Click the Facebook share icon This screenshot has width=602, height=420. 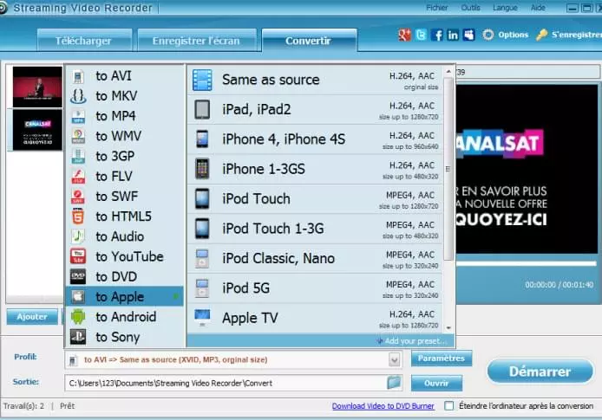click(437, 36)
